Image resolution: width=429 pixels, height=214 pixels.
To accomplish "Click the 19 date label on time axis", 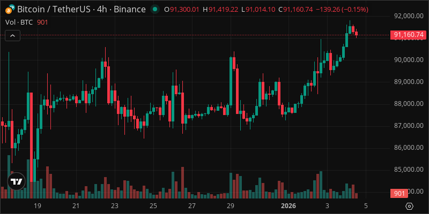I will (x=38, y=206).
